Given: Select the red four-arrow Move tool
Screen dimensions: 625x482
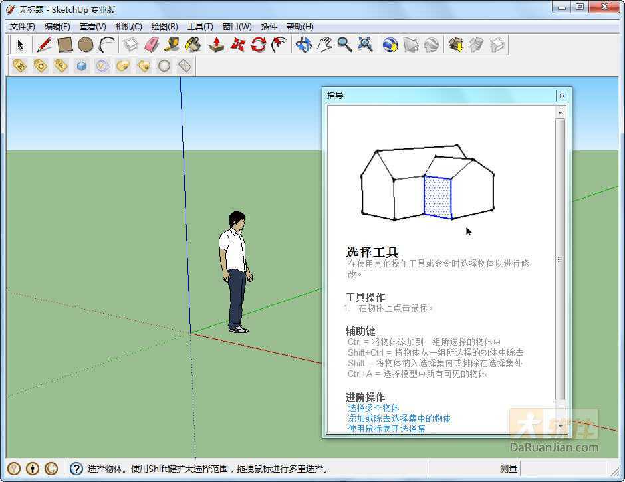Looking at the screenshot, I should pos(237,45).
